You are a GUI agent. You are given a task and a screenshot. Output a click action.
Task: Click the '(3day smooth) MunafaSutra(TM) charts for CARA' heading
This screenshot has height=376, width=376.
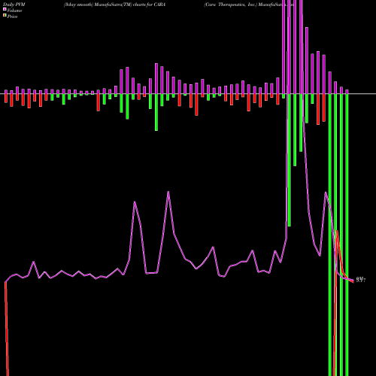click(x=114, y=5)
